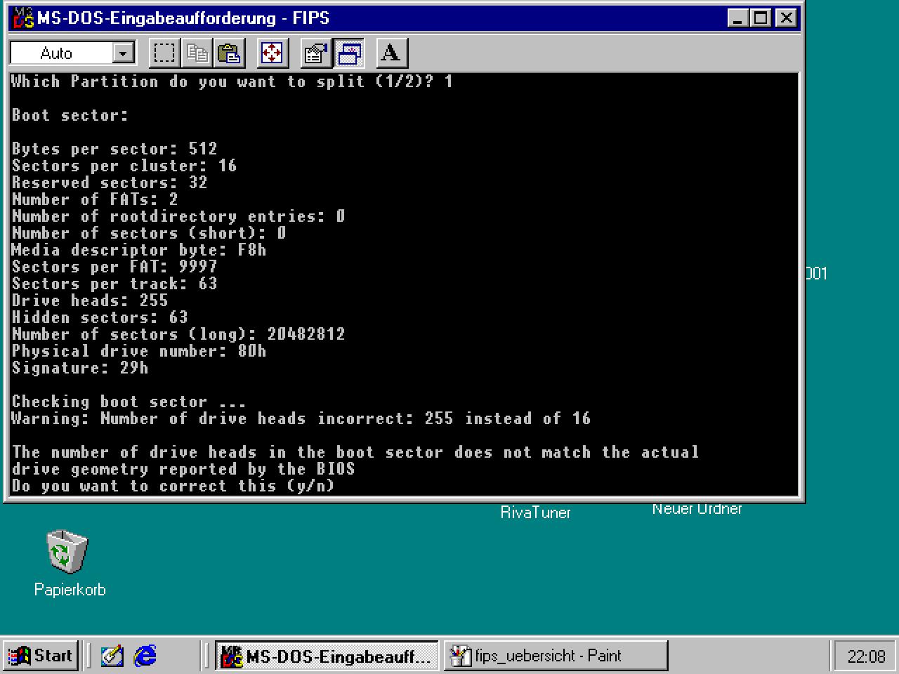Switch to fips_uebersicht - Paint taskbar button
The height and width of the screenshot is (674, 899).
[556, 656]
